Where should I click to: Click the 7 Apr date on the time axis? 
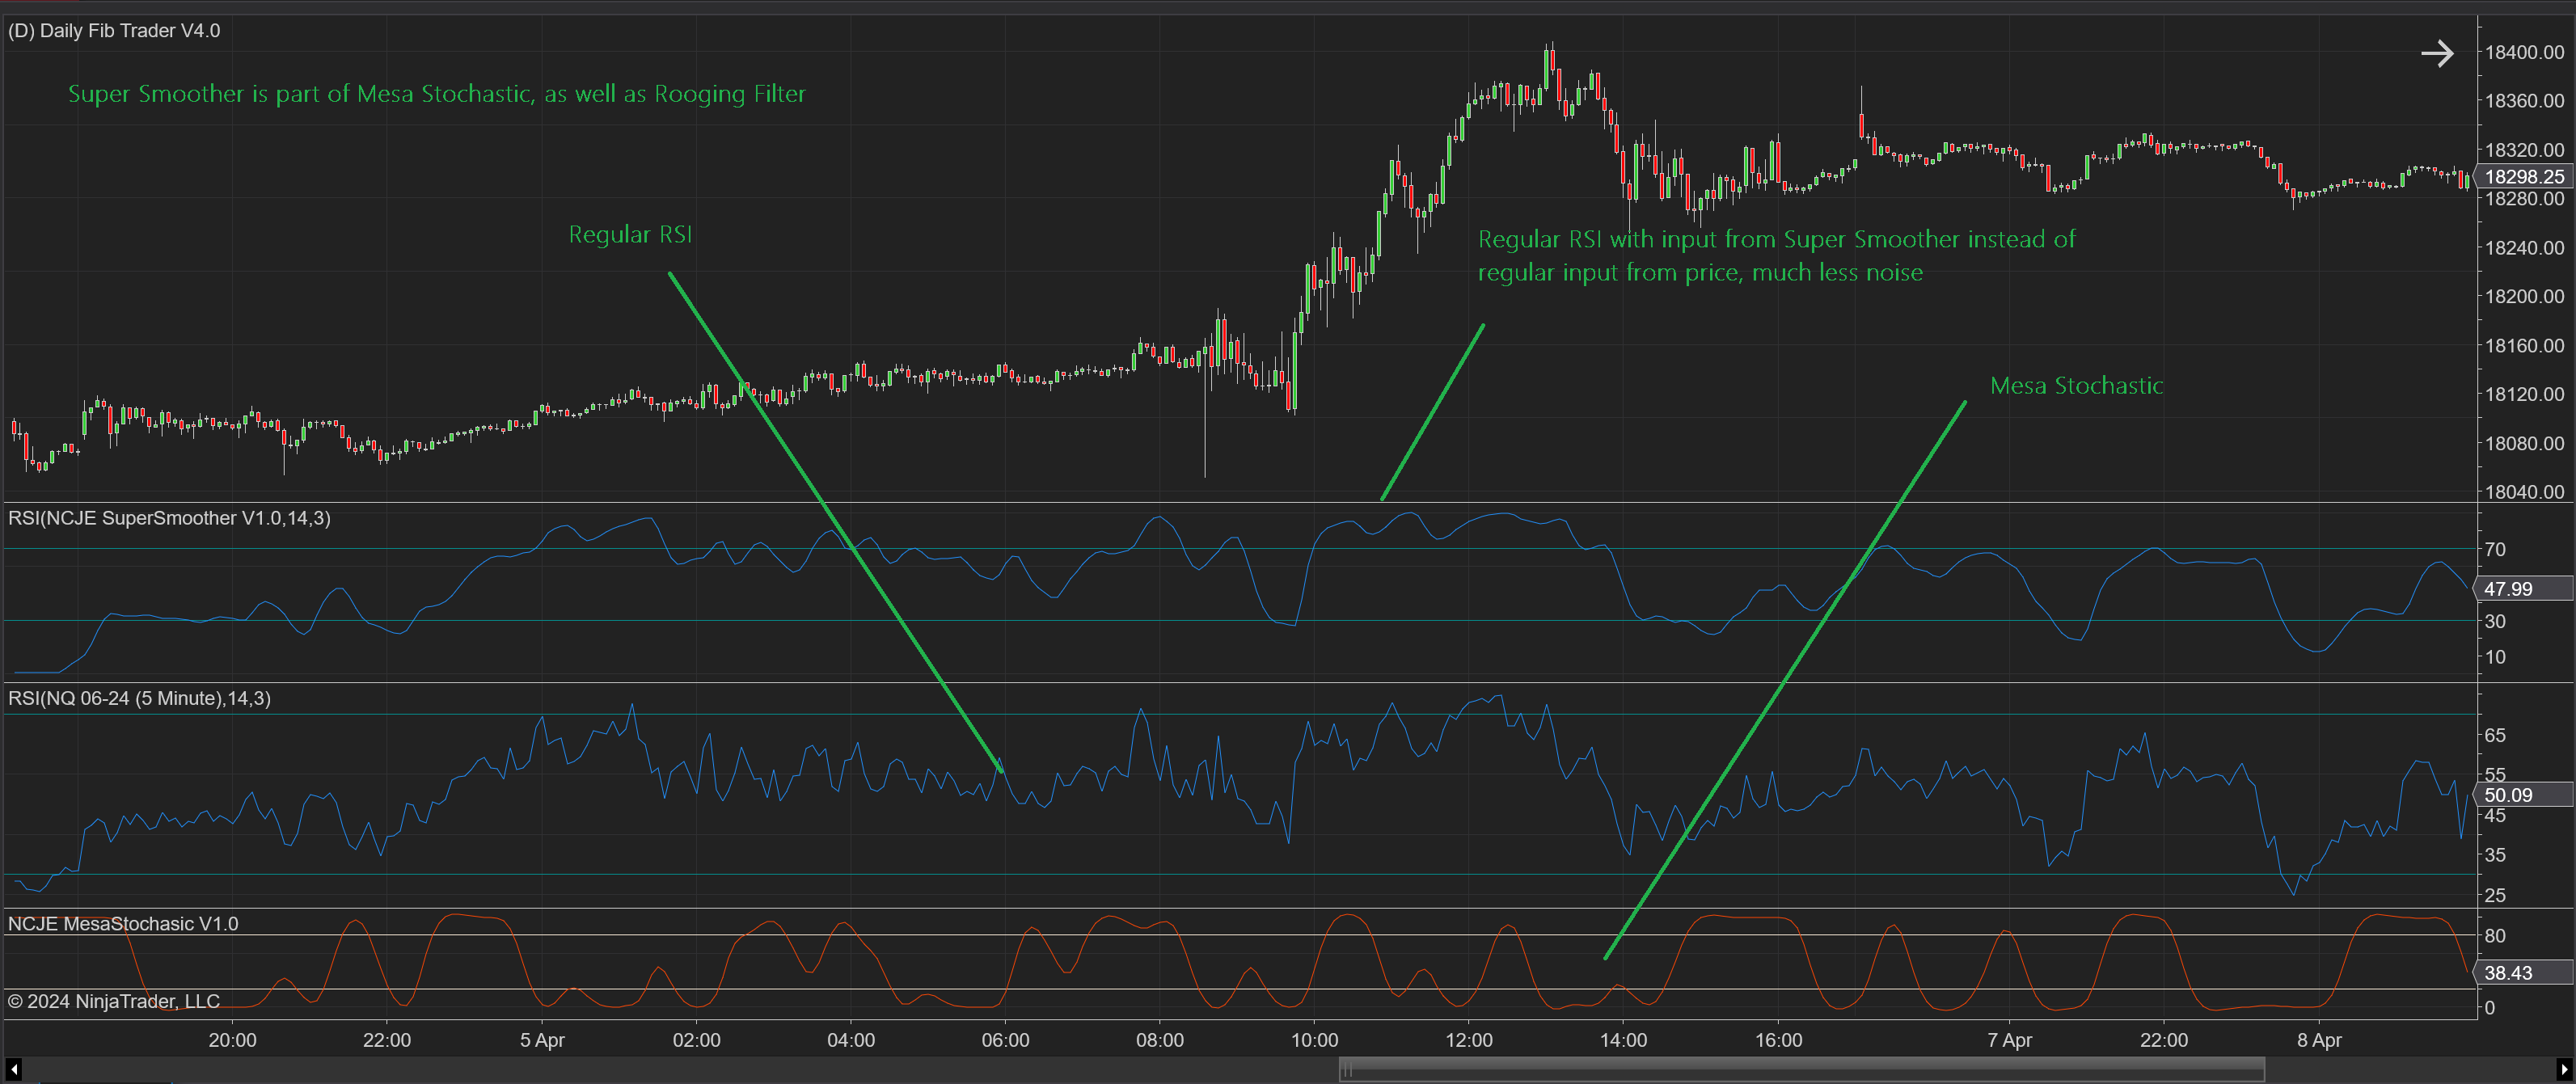click(x=2009, y=1040)
